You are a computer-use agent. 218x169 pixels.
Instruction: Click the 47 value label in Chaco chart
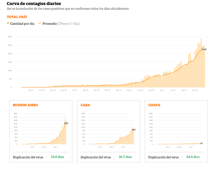coord(201,143)
